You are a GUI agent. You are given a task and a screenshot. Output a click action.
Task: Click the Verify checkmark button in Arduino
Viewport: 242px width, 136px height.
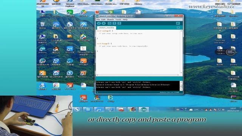[x=99, y=23]
